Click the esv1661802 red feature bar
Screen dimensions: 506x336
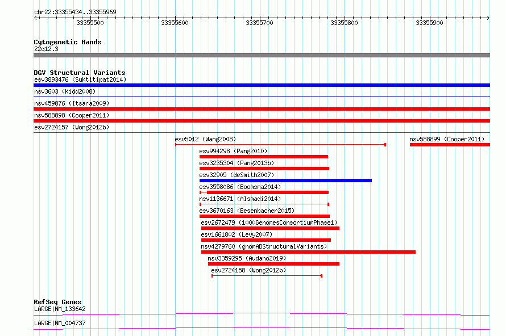click(266, 240)
